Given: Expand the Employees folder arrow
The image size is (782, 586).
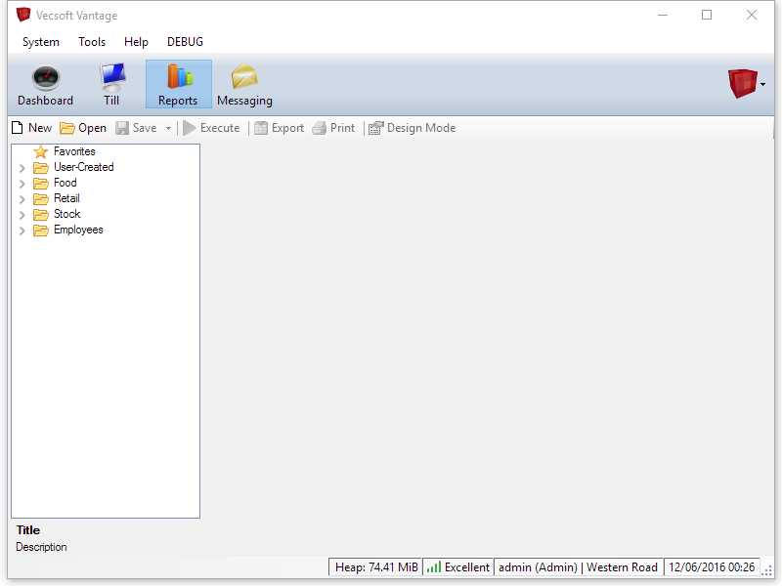Looking at the screenshot, I should pyautogui.click(x=22, y=230).
